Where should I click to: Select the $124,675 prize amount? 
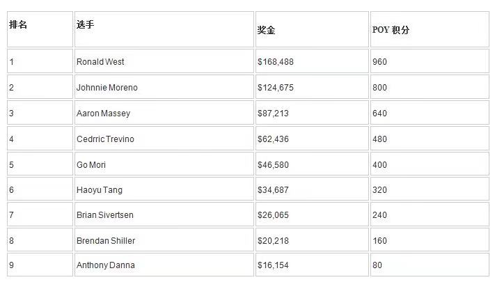[312, 87]
